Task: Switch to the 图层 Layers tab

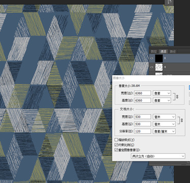Action: (154, 51)
